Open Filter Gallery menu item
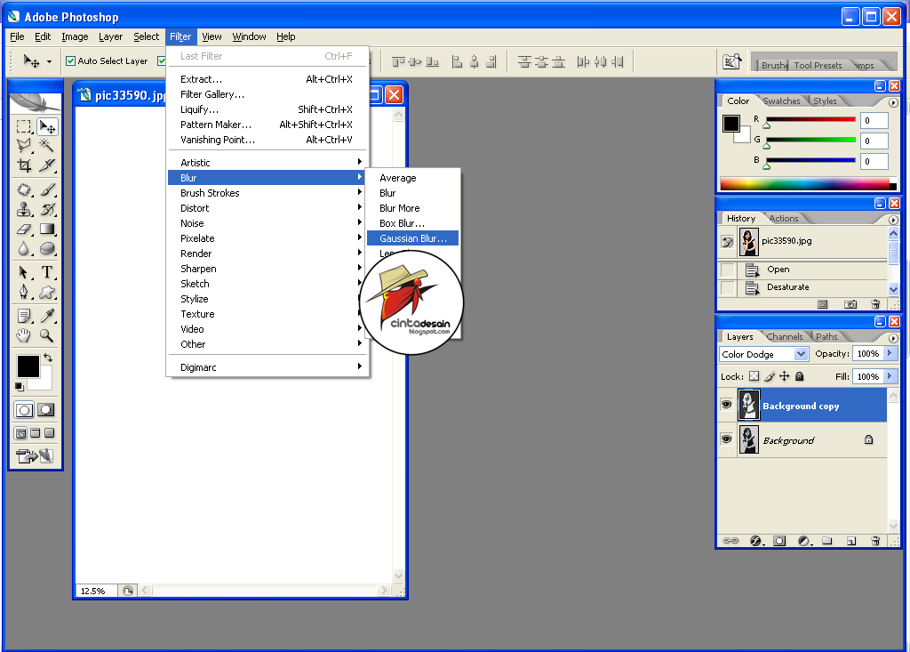This screenshot has height=652, width=910. 267,94
